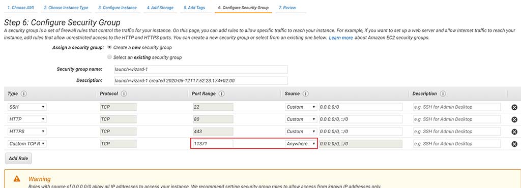Remove the SSH rule with X icon
This screenshot has height=188, width=521.
[x=514, y=107]
